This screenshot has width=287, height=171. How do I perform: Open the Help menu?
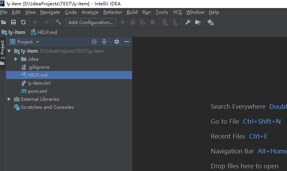[214, 12]
